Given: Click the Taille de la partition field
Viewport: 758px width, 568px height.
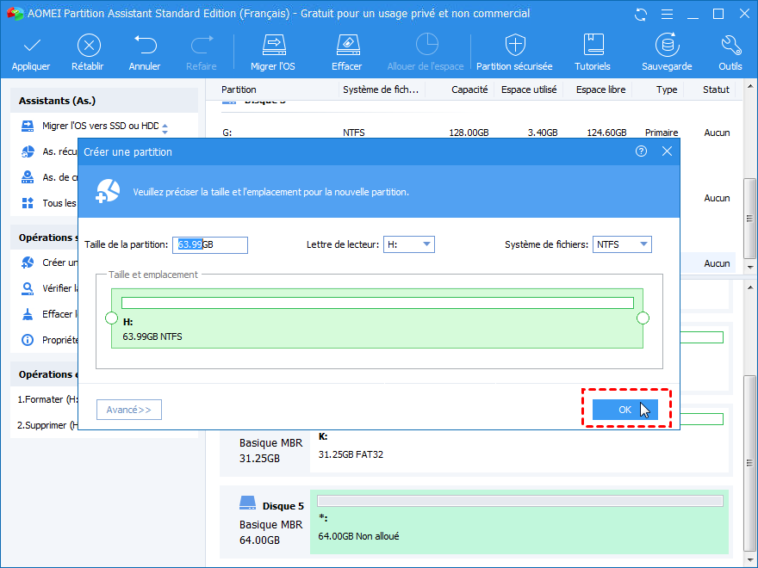Looking at the screenshot, I should (x=210, y=245).
